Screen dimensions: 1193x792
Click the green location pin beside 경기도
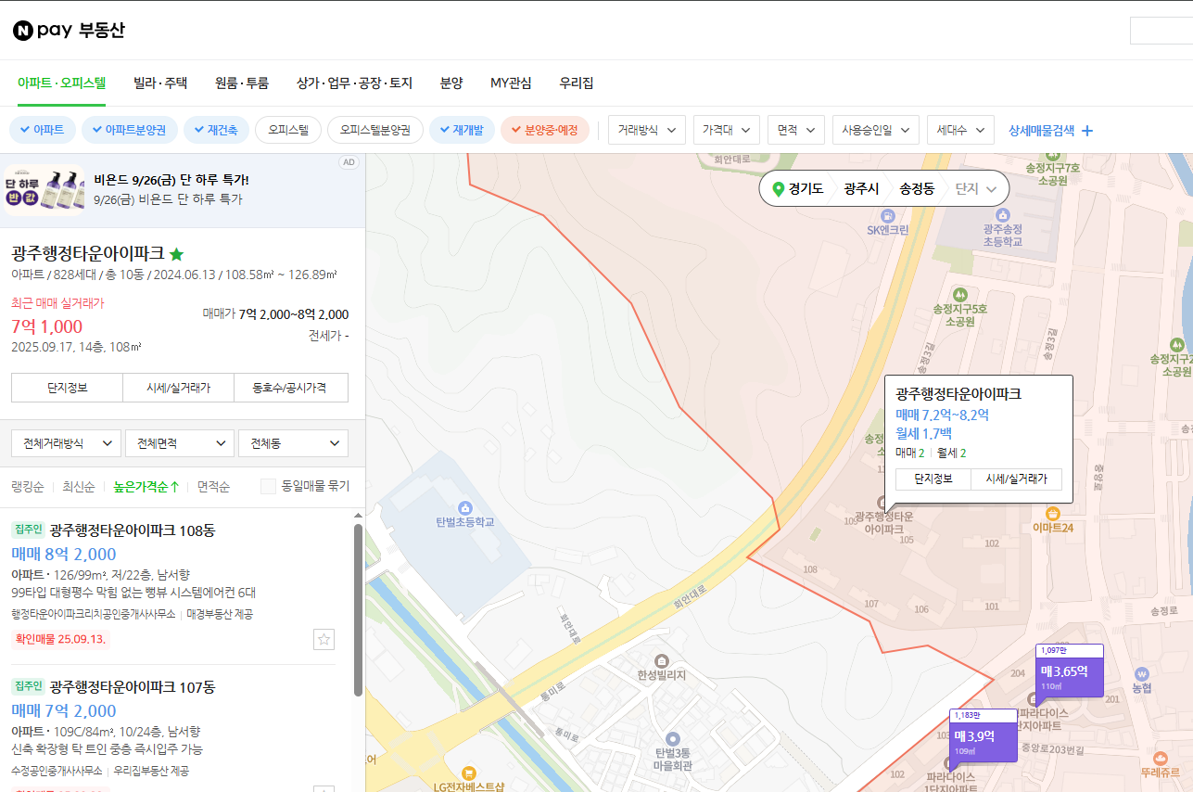click(x=779, y=188)
